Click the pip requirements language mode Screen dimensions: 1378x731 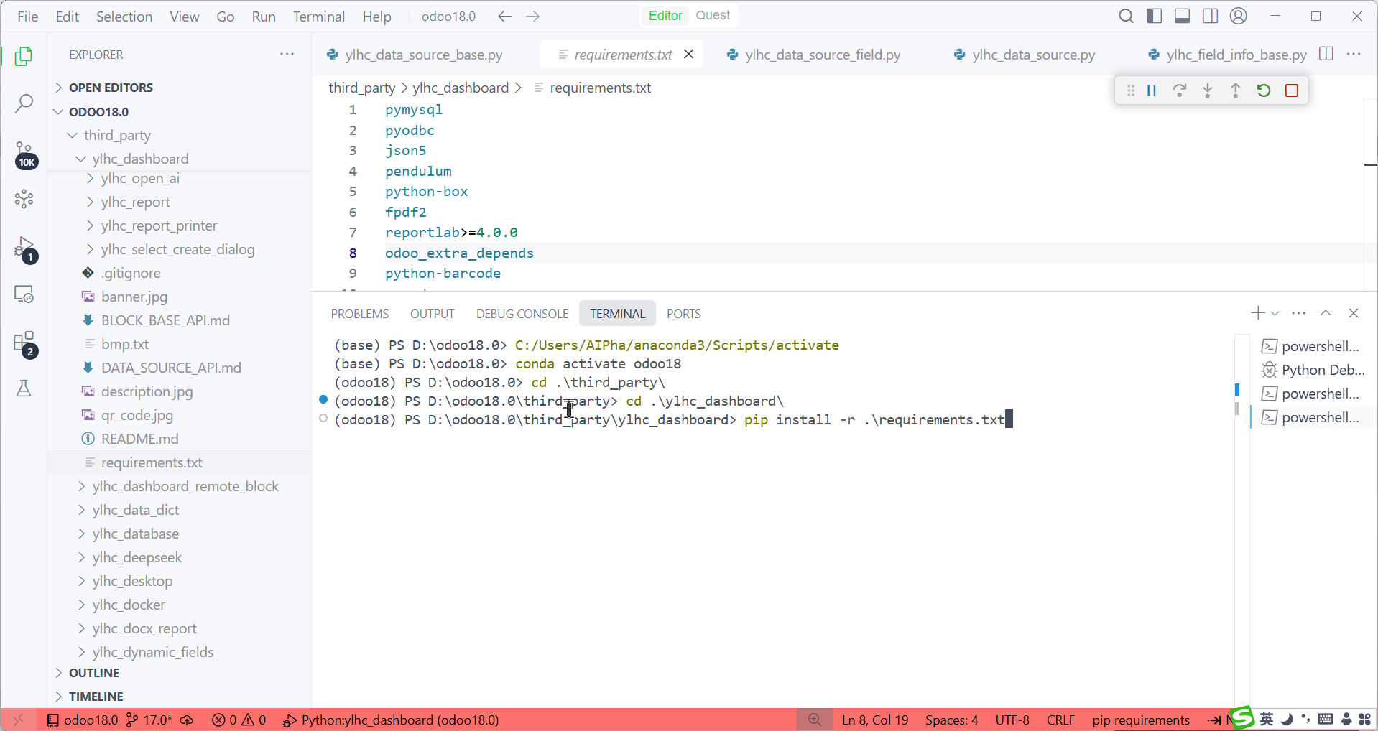click(x=1141, y=720)
